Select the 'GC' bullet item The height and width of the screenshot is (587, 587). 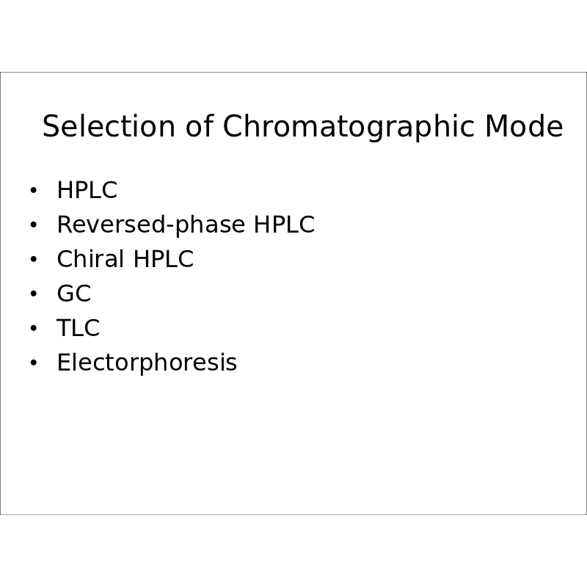click(73, 294)
